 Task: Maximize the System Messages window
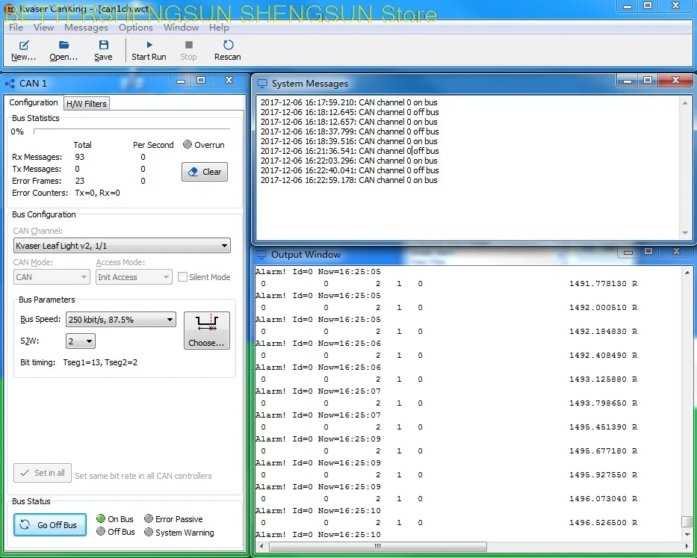click(x=648, y=81)
